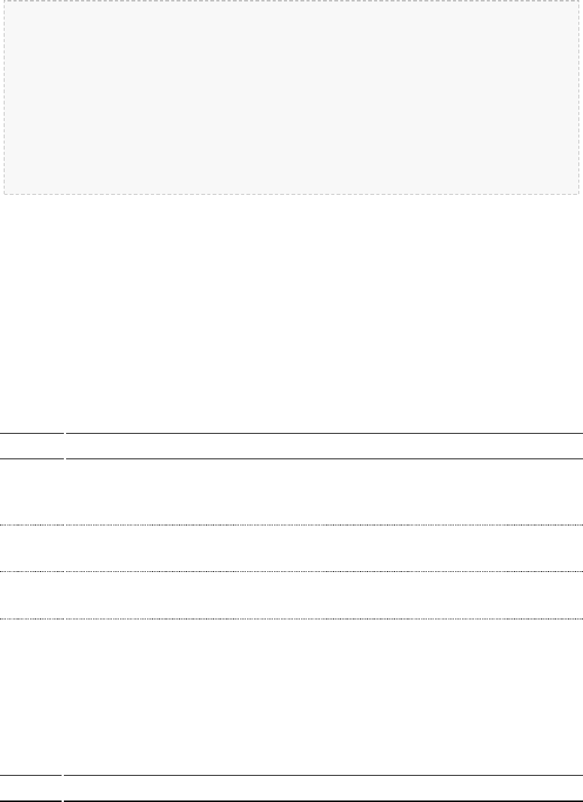Click the third dotted row separator line
The height and width of the screenshot is (802, 583).
[291, 619]
